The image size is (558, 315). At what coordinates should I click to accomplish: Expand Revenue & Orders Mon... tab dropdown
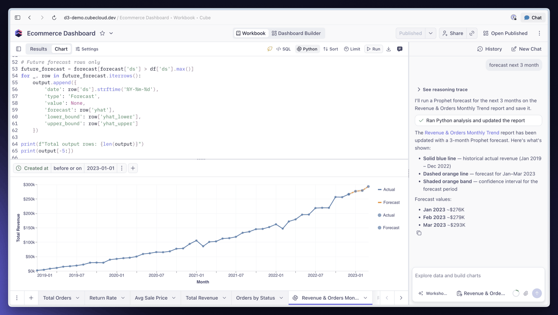[x=365, y=298]
